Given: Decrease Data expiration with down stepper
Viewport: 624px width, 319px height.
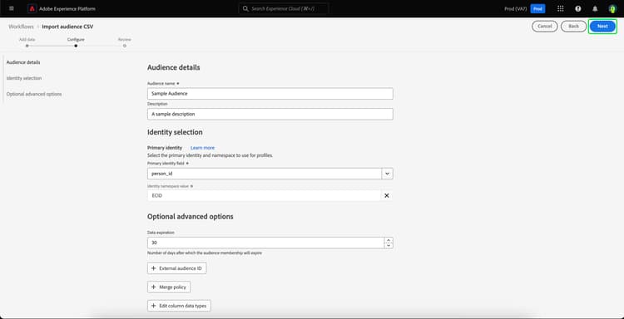Looking at the screenshot, I should [389, 246].
